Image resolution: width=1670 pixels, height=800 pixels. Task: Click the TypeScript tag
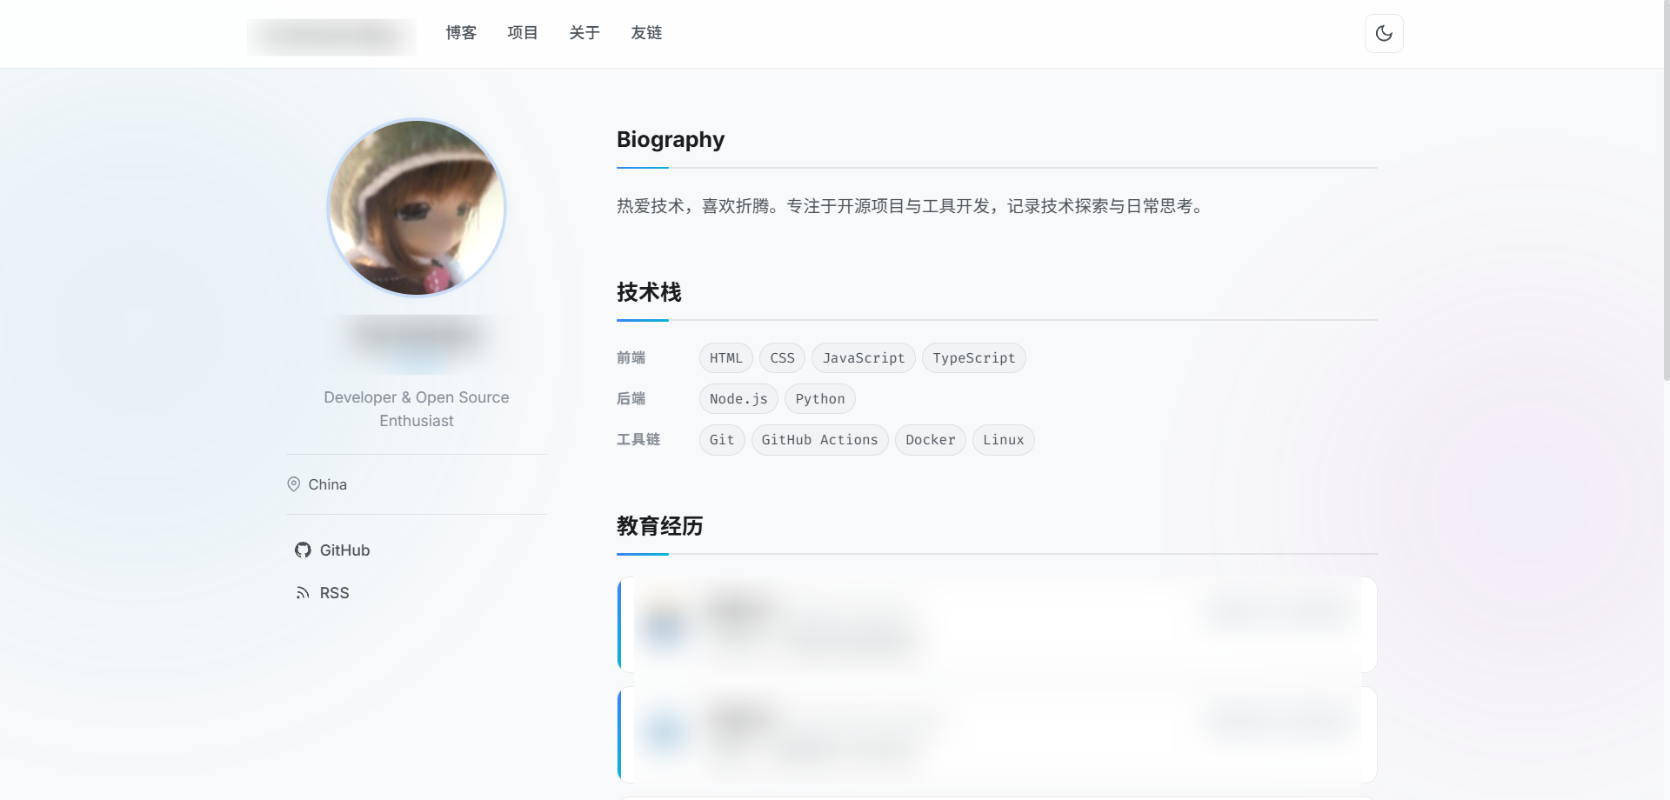[974, 358]
